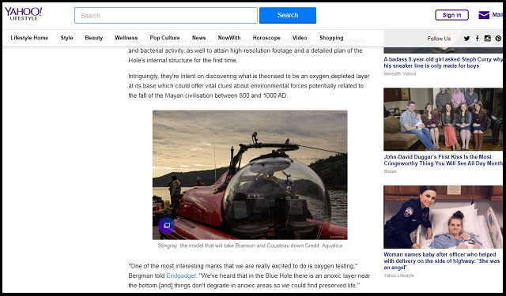Open Yahoo Lifestyle logo home link
The height and width of the screenshot is (296, 506).
tap(23, 14)
